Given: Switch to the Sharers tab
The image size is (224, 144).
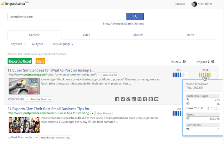Looking at the screenshot, I should coord(138,35).
